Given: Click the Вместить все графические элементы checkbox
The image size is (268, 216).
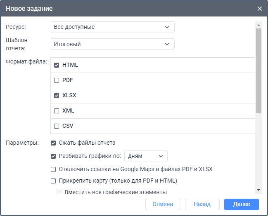Looking at the screenshot, I should click(x=59, y=192).
